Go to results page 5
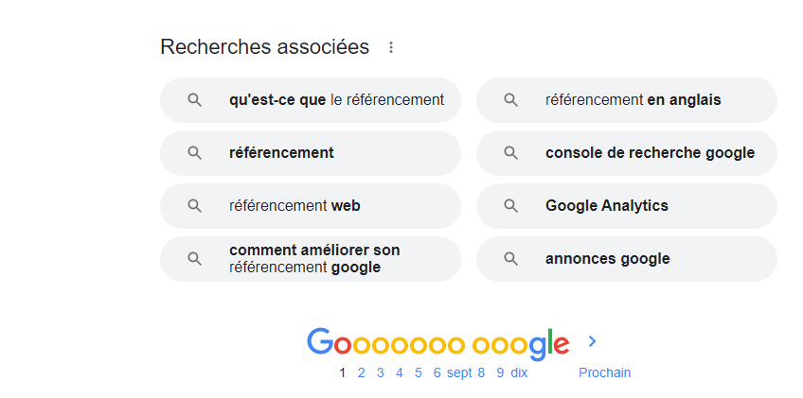 point(418,372)
